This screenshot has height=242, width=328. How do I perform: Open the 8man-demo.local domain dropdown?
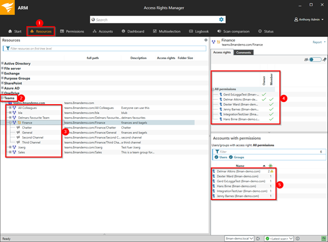click(239, 239)
